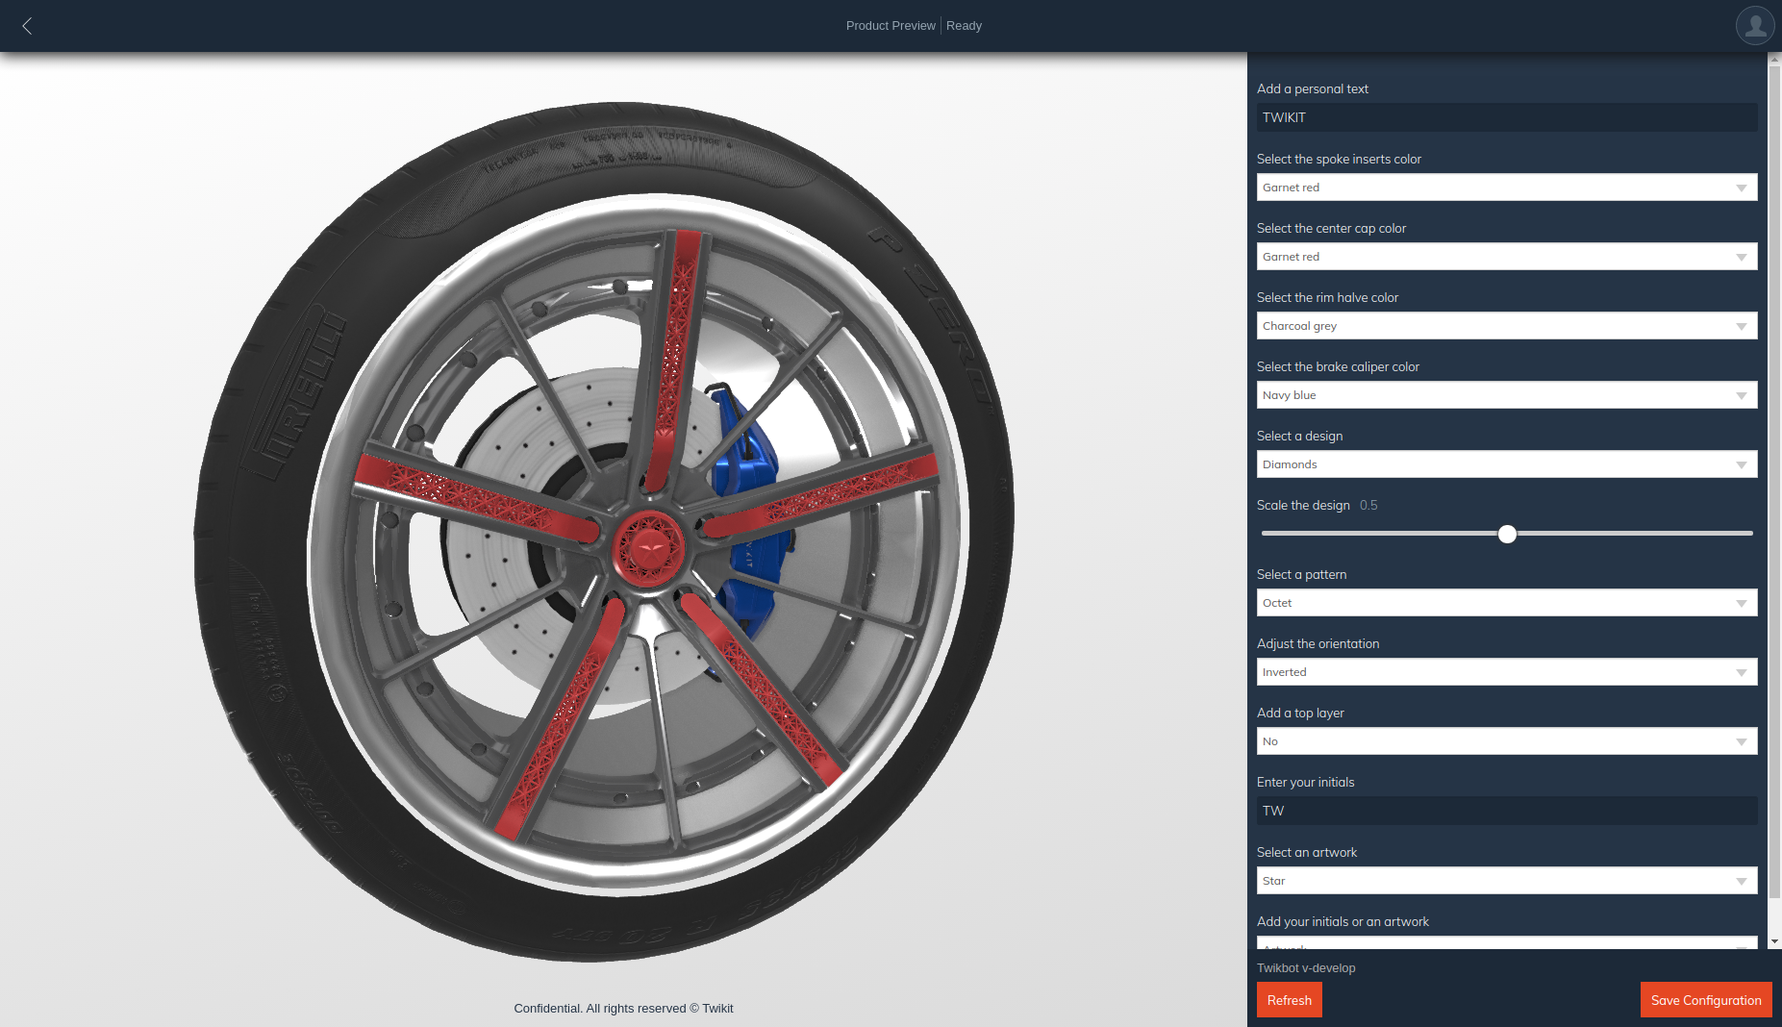Open the 'Add a top layer' dropdown

click(1506, 740)
